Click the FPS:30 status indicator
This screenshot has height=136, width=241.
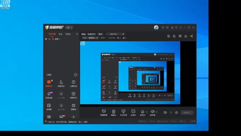coord(152,121)
